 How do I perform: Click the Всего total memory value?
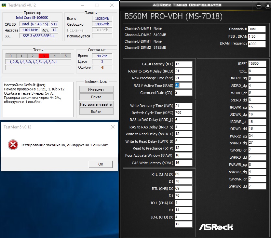[102, 19]
